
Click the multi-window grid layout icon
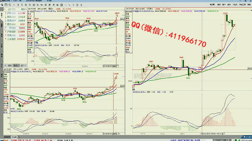click(x=61, y=5)
